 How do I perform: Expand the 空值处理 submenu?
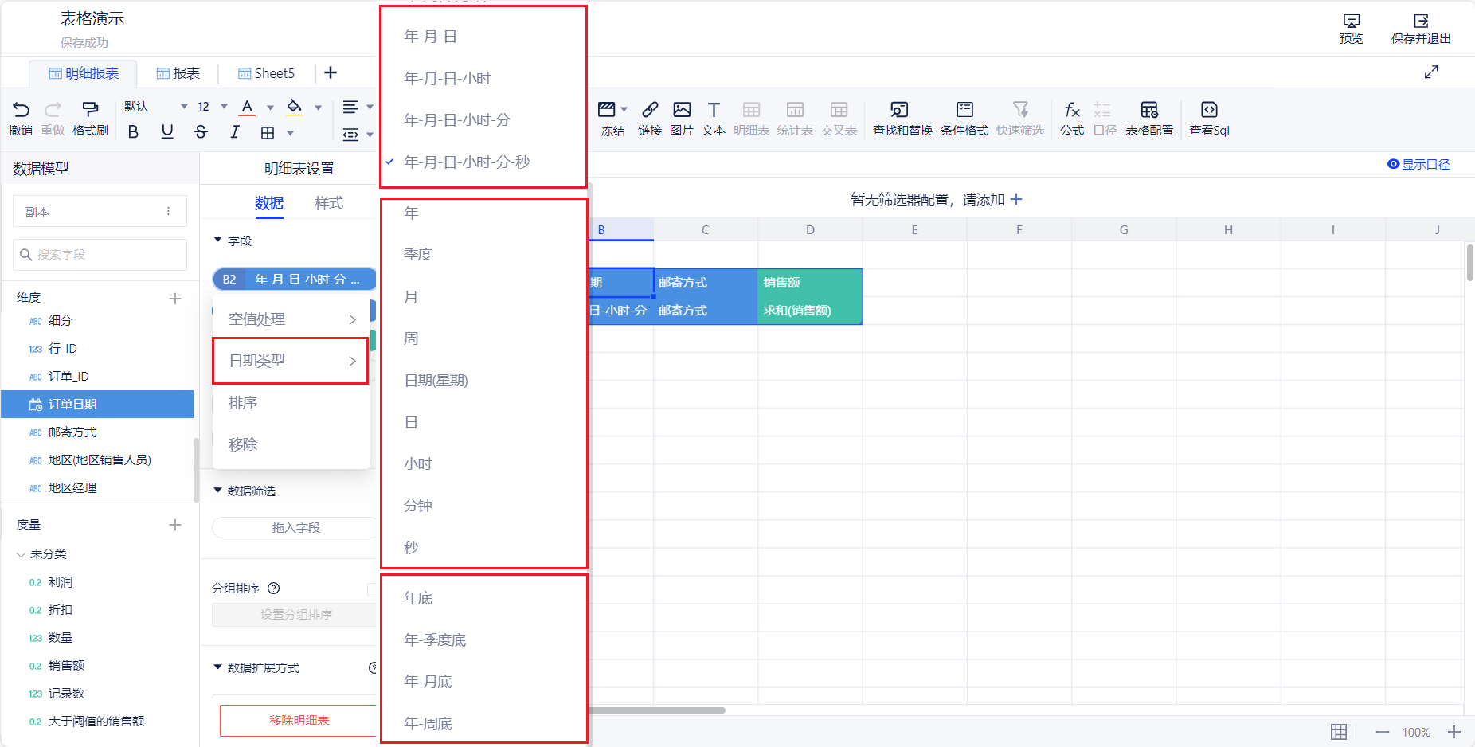(291, 319)
